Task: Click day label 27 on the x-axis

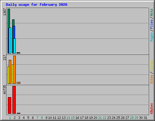Action: click(x=127, y=118)
